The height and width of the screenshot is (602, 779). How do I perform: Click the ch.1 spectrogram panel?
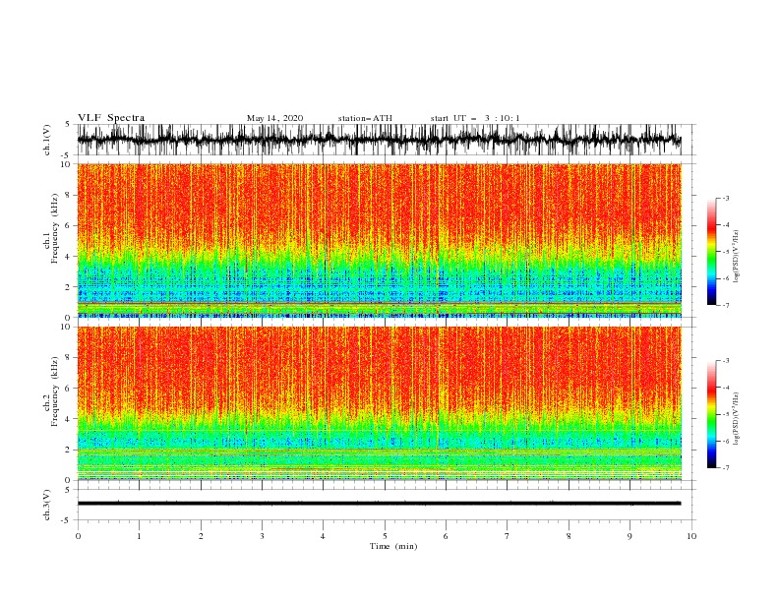coord(380,240)
